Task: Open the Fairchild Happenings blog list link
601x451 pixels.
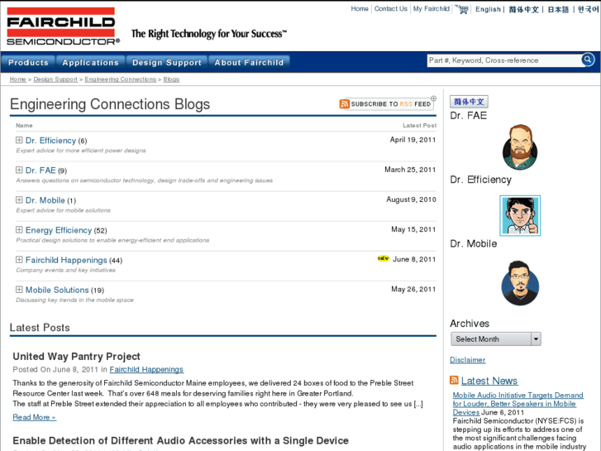Action: click(66, 260)
